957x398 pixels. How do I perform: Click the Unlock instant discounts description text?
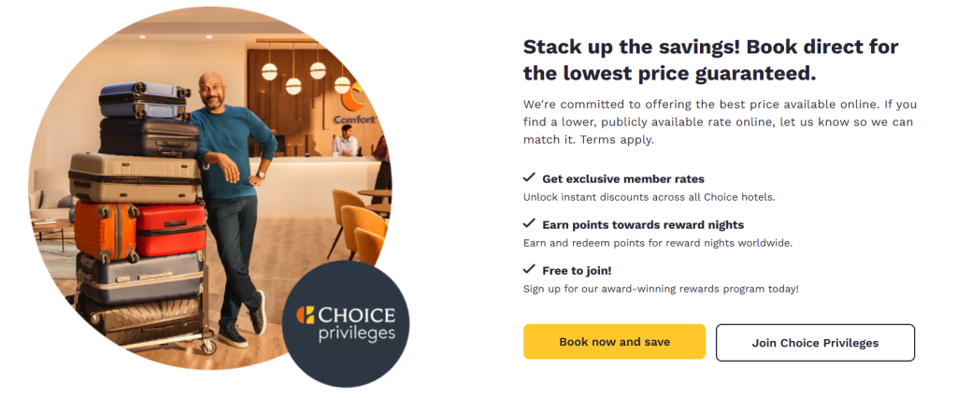tap(649, 197)
